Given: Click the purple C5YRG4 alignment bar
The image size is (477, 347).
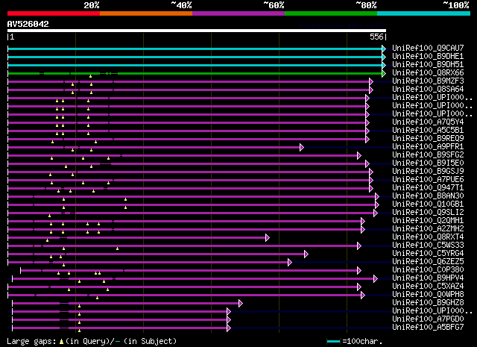Looking at the screenshot, I should (156, 254).
